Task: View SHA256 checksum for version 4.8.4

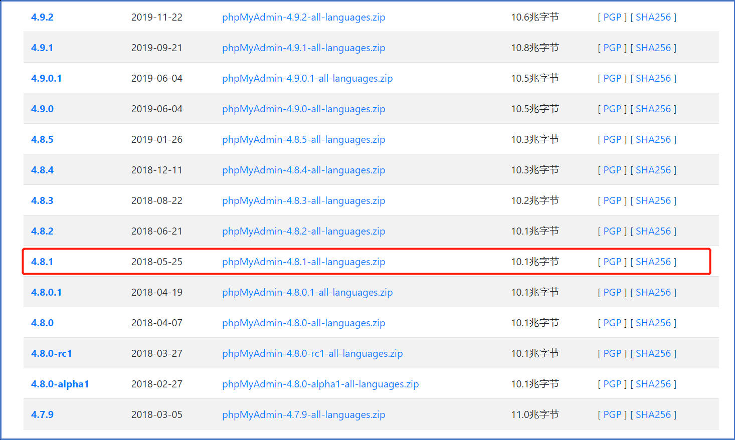Action: [653, 170]
